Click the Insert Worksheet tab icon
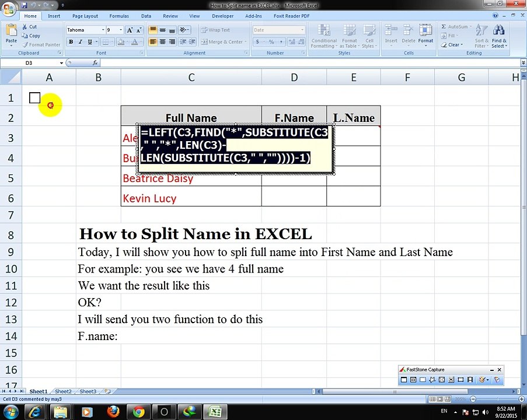 108,391
